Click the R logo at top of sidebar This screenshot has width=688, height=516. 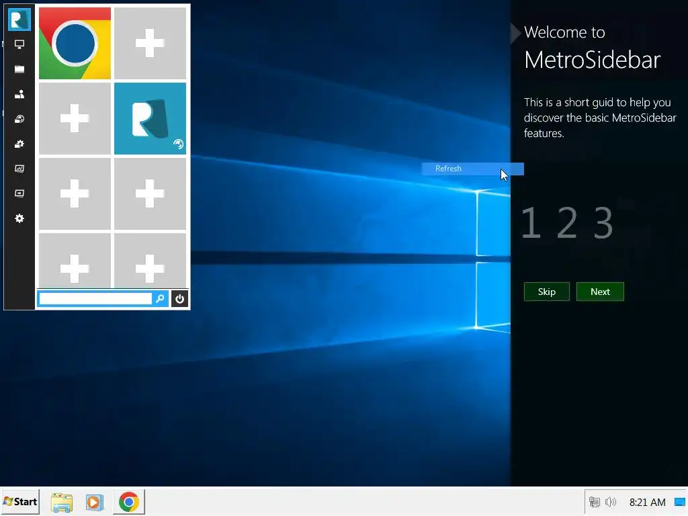coord(19,19)
